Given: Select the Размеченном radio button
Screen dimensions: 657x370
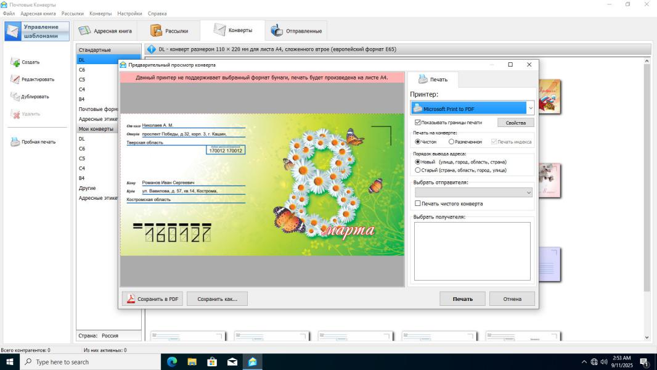Looking at the screenshot, I should click(x=451, y=142).
